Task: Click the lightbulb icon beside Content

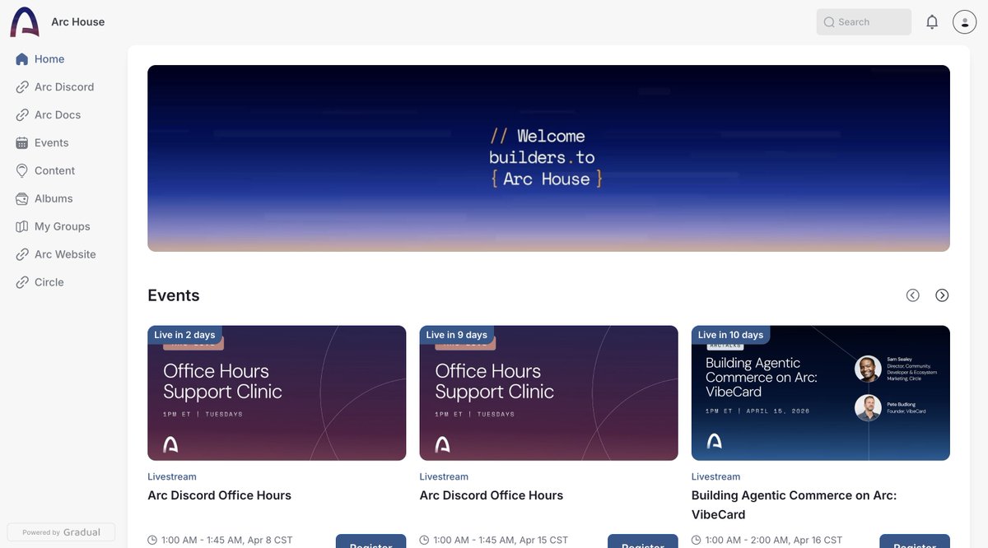Action: coord(22,171)
